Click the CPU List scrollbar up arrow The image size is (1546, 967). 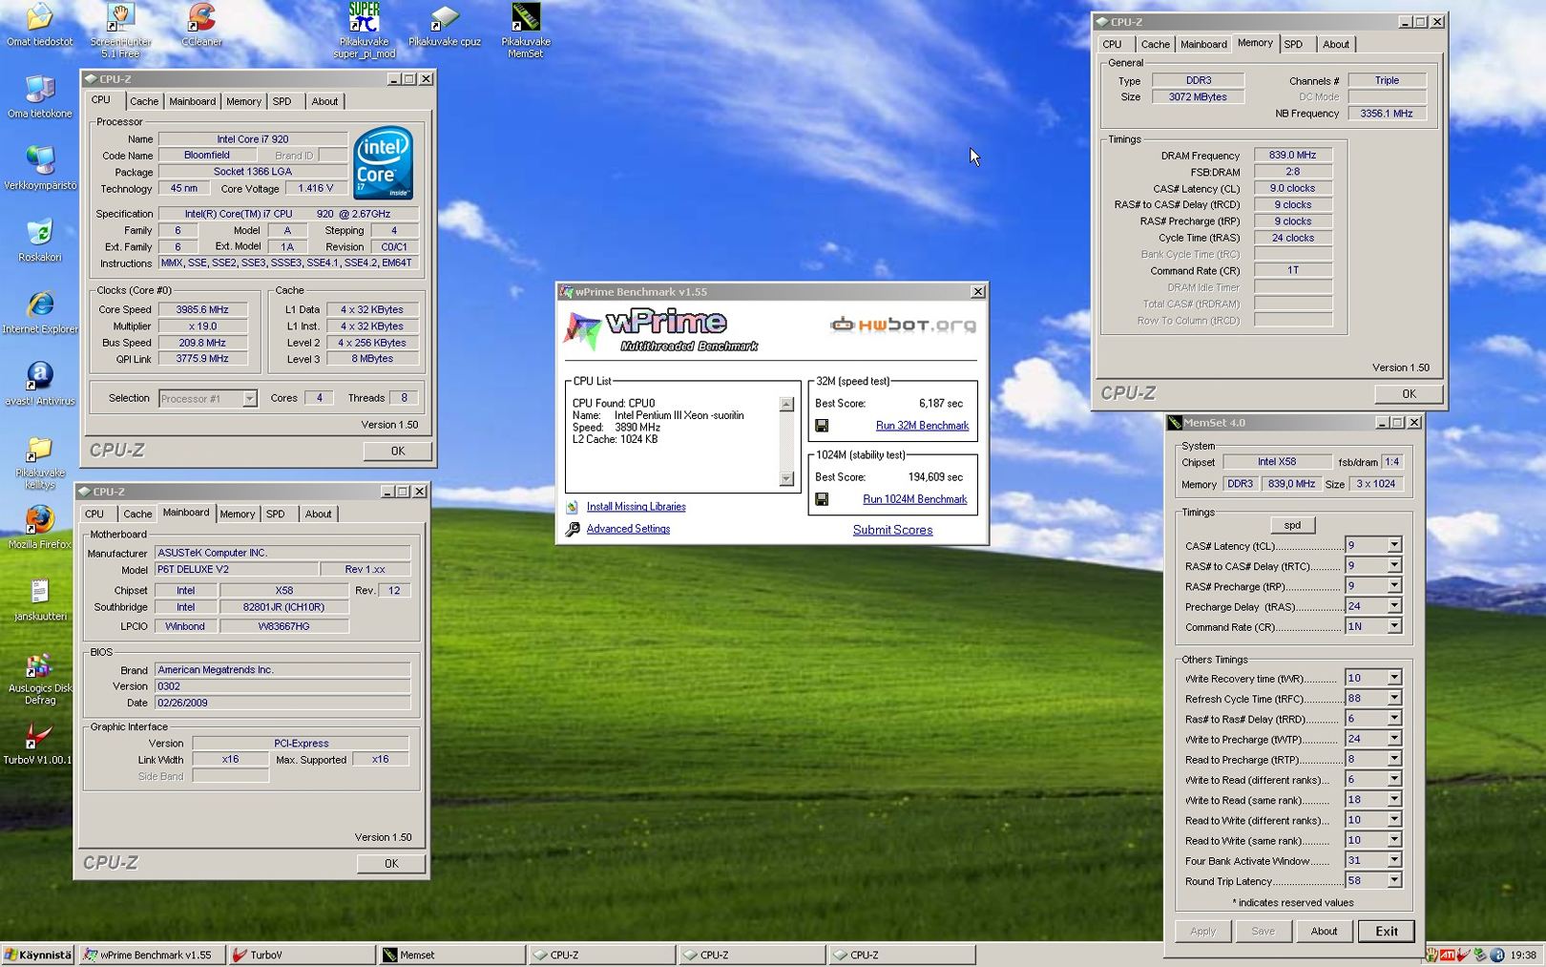pos(786,405)
